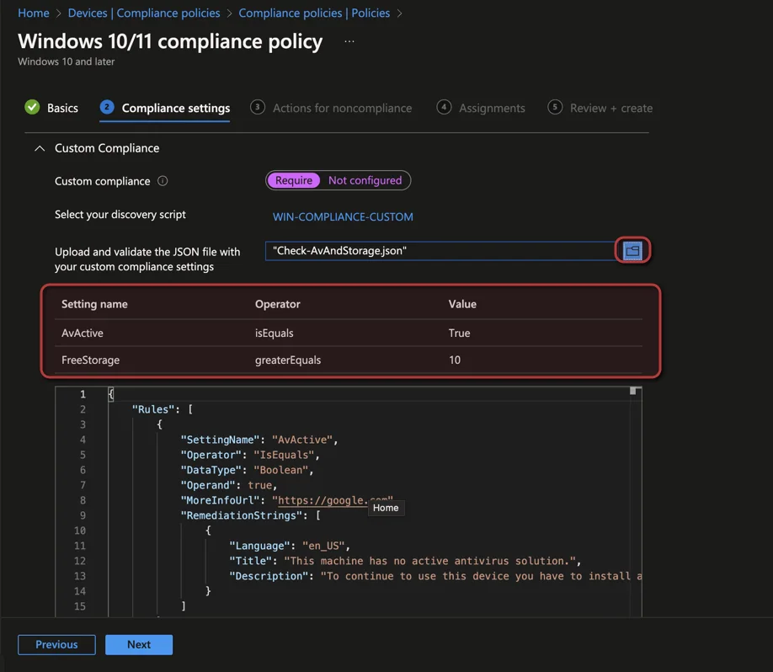Open Compliance policies | Policies breadcrumb
Image resolution: width=773 pixels, height=672 pixels.
(314, 13)
